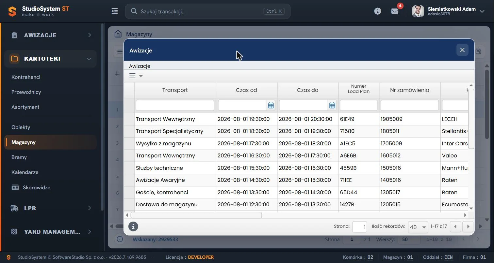Select the Transport Specjalistyczny row cell

(x=175, y=131)
